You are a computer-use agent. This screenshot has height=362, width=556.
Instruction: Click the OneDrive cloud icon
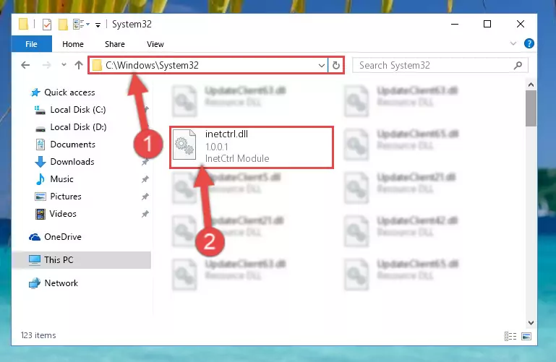pyautogui.click(x=35, y=237)
